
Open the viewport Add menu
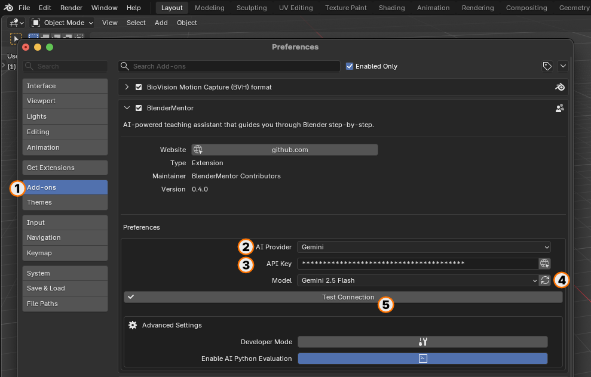(161, 23)
